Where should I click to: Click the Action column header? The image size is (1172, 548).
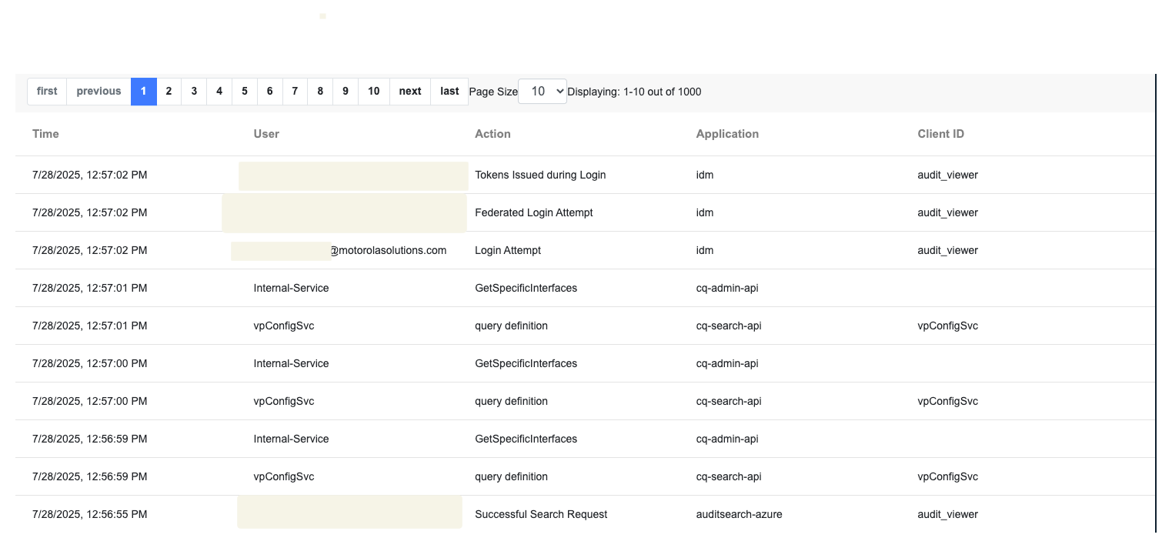[493, 134]
